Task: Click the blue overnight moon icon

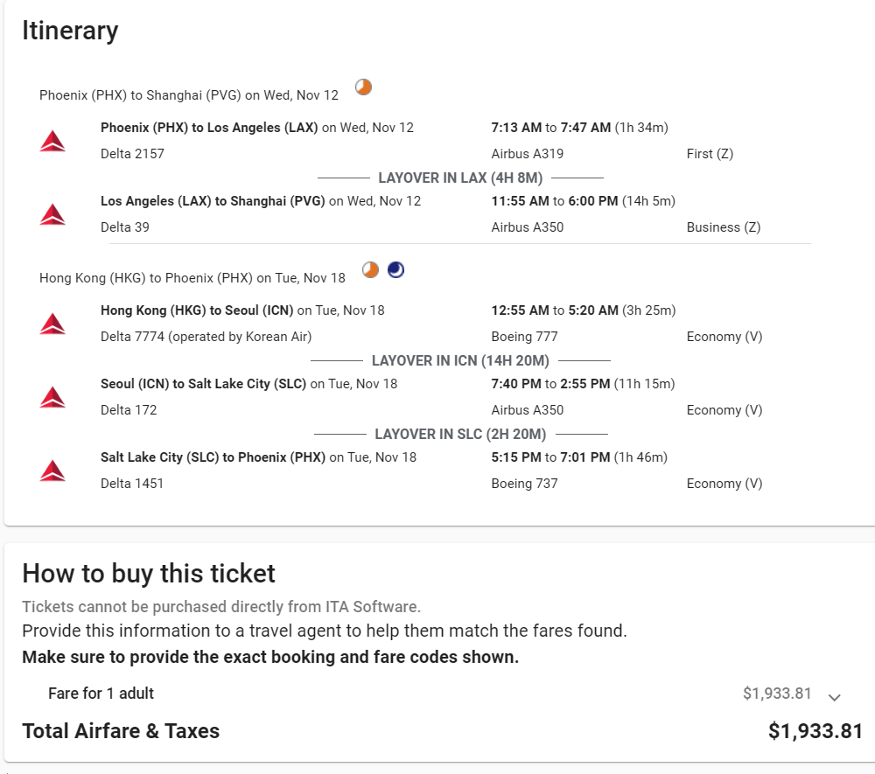Action: [395, 270]
